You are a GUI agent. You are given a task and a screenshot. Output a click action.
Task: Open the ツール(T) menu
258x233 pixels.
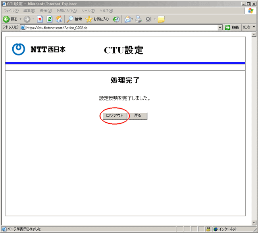tap(88, 11)
